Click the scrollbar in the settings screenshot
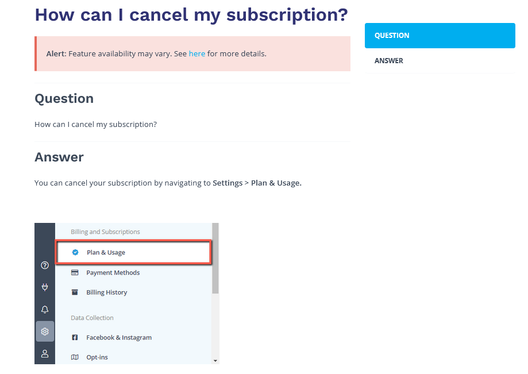 215,259
